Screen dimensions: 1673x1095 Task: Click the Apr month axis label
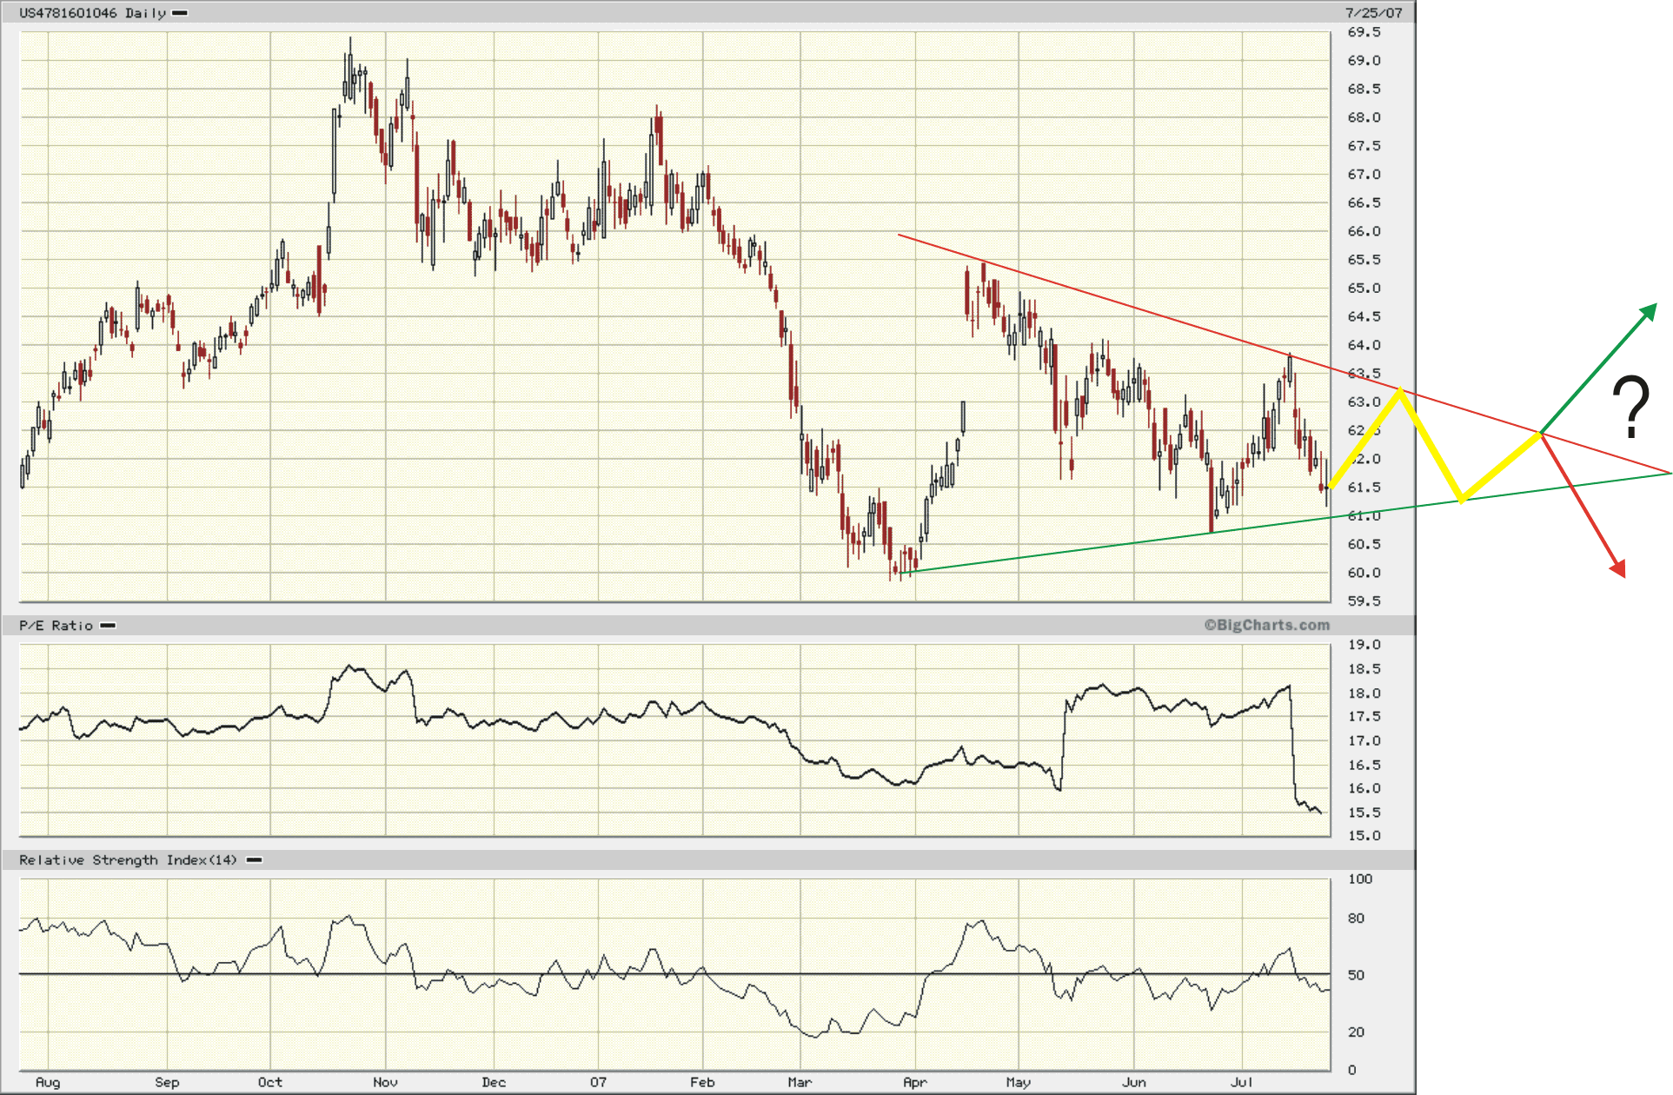click(914, 1082)
